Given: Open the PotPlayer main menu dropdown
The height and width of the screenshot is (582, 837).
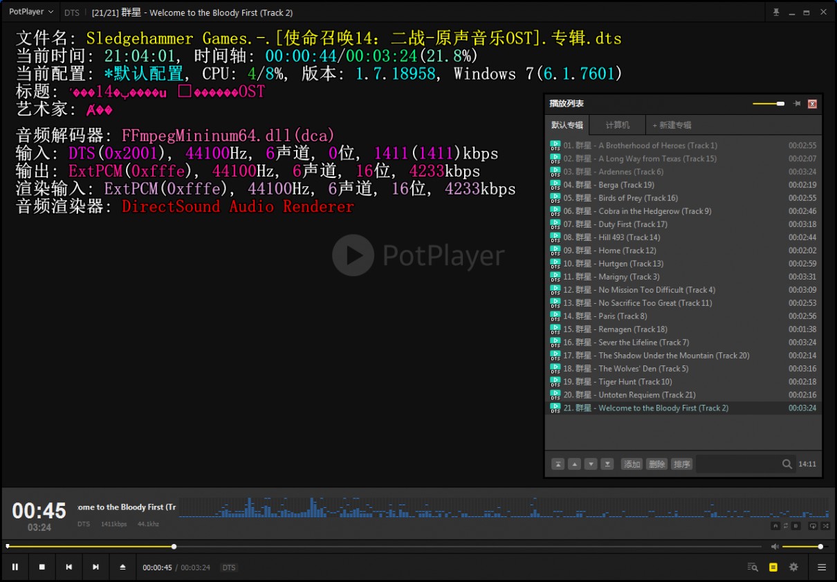Looking at the screenshot, I should [30, 12].
